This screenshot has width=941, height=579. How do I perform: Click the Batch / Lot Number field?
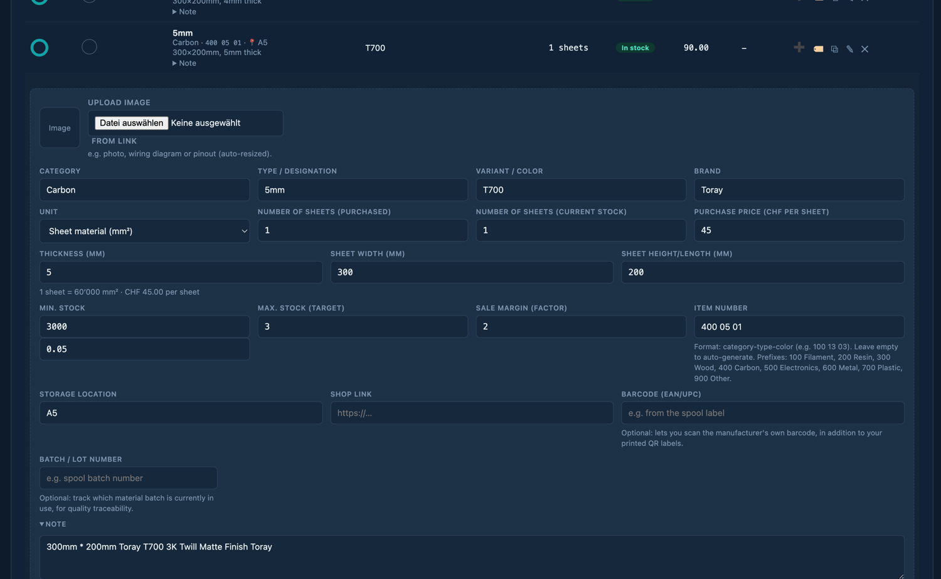pos(129,478)
